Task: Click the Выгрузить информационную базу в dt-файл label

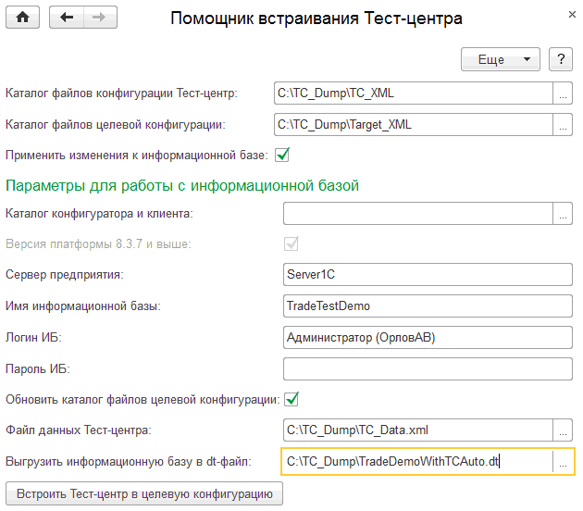Action: (129, 462)
